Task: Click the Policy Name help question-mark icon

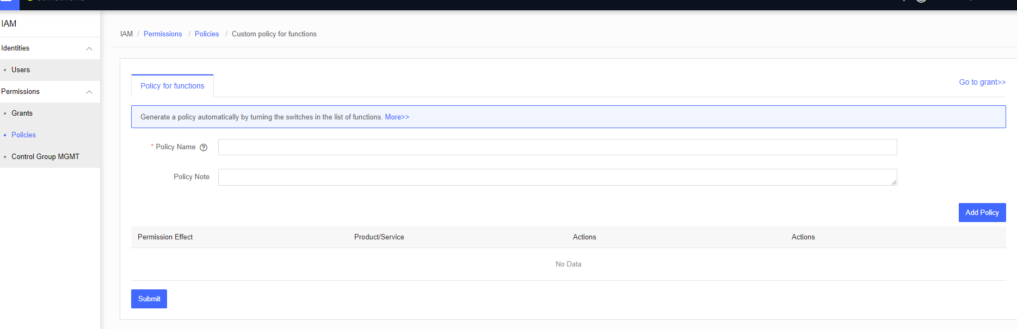Action: (204, 147)
